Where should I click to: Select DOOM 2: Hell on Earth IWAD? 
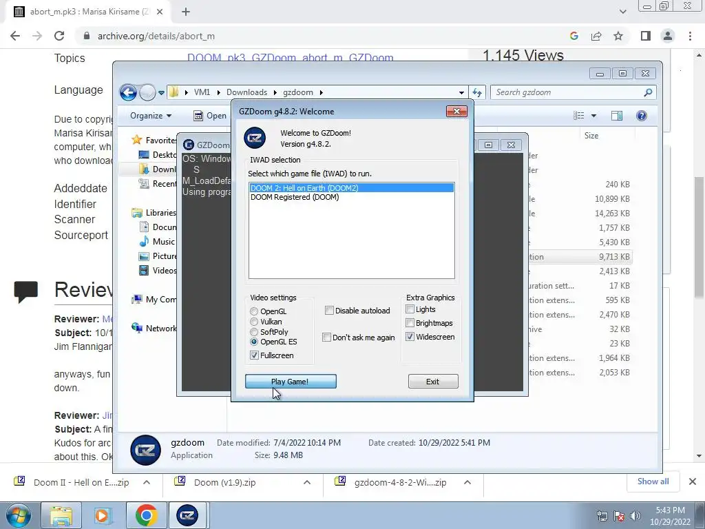pos(352,188)
